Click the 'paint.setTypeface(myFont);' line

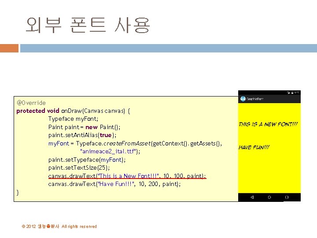click(87, 160)
